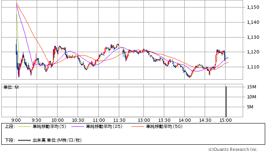The height and width of the screenshot is (151, 266).
Task: Click the 9:30 time axis label
Action: click(36, 120)
